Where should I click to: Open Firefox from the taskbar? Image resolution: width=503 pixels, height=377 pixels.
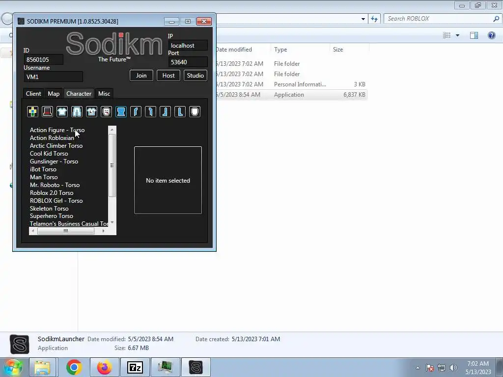pyautogui.click(x=104, y=367)
